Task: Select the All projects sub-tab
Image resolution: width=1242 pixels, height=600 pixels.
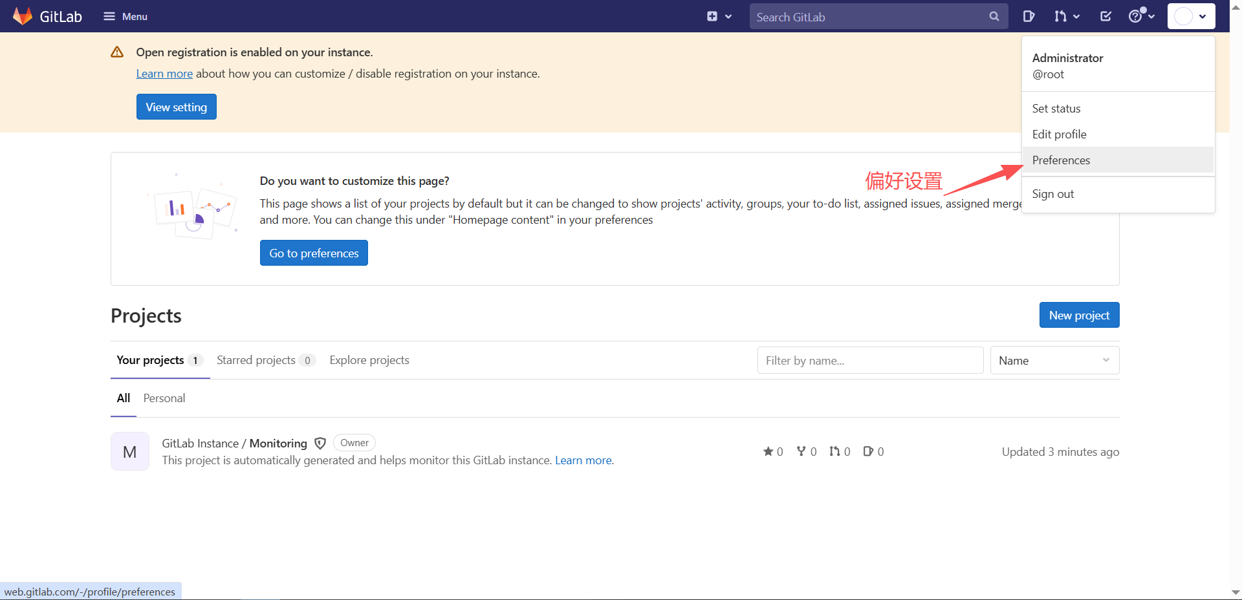Action: click(x=124, y=398)
